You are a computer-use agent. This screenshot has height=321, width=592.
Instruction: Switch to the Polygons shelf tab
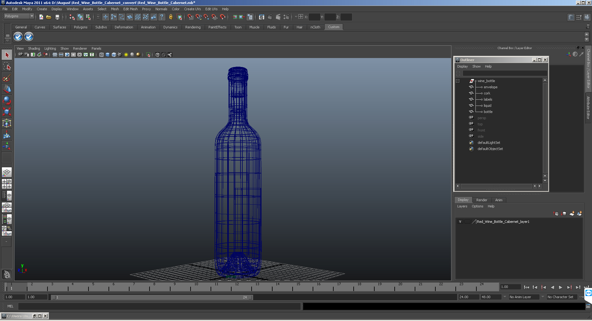(x=80, y=27)
